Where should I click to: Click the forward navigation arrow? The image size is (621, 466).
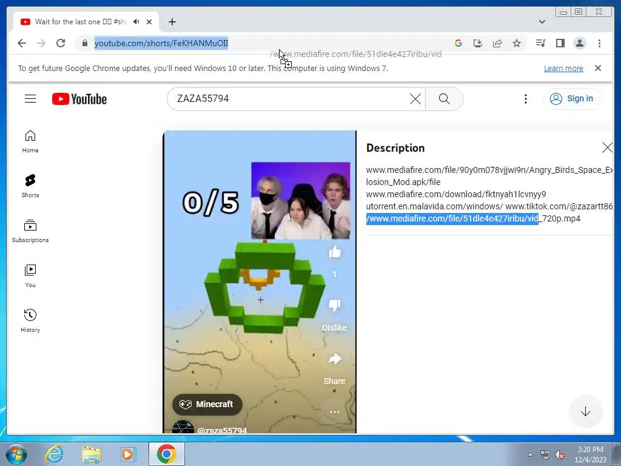click(x=41, y=43)
